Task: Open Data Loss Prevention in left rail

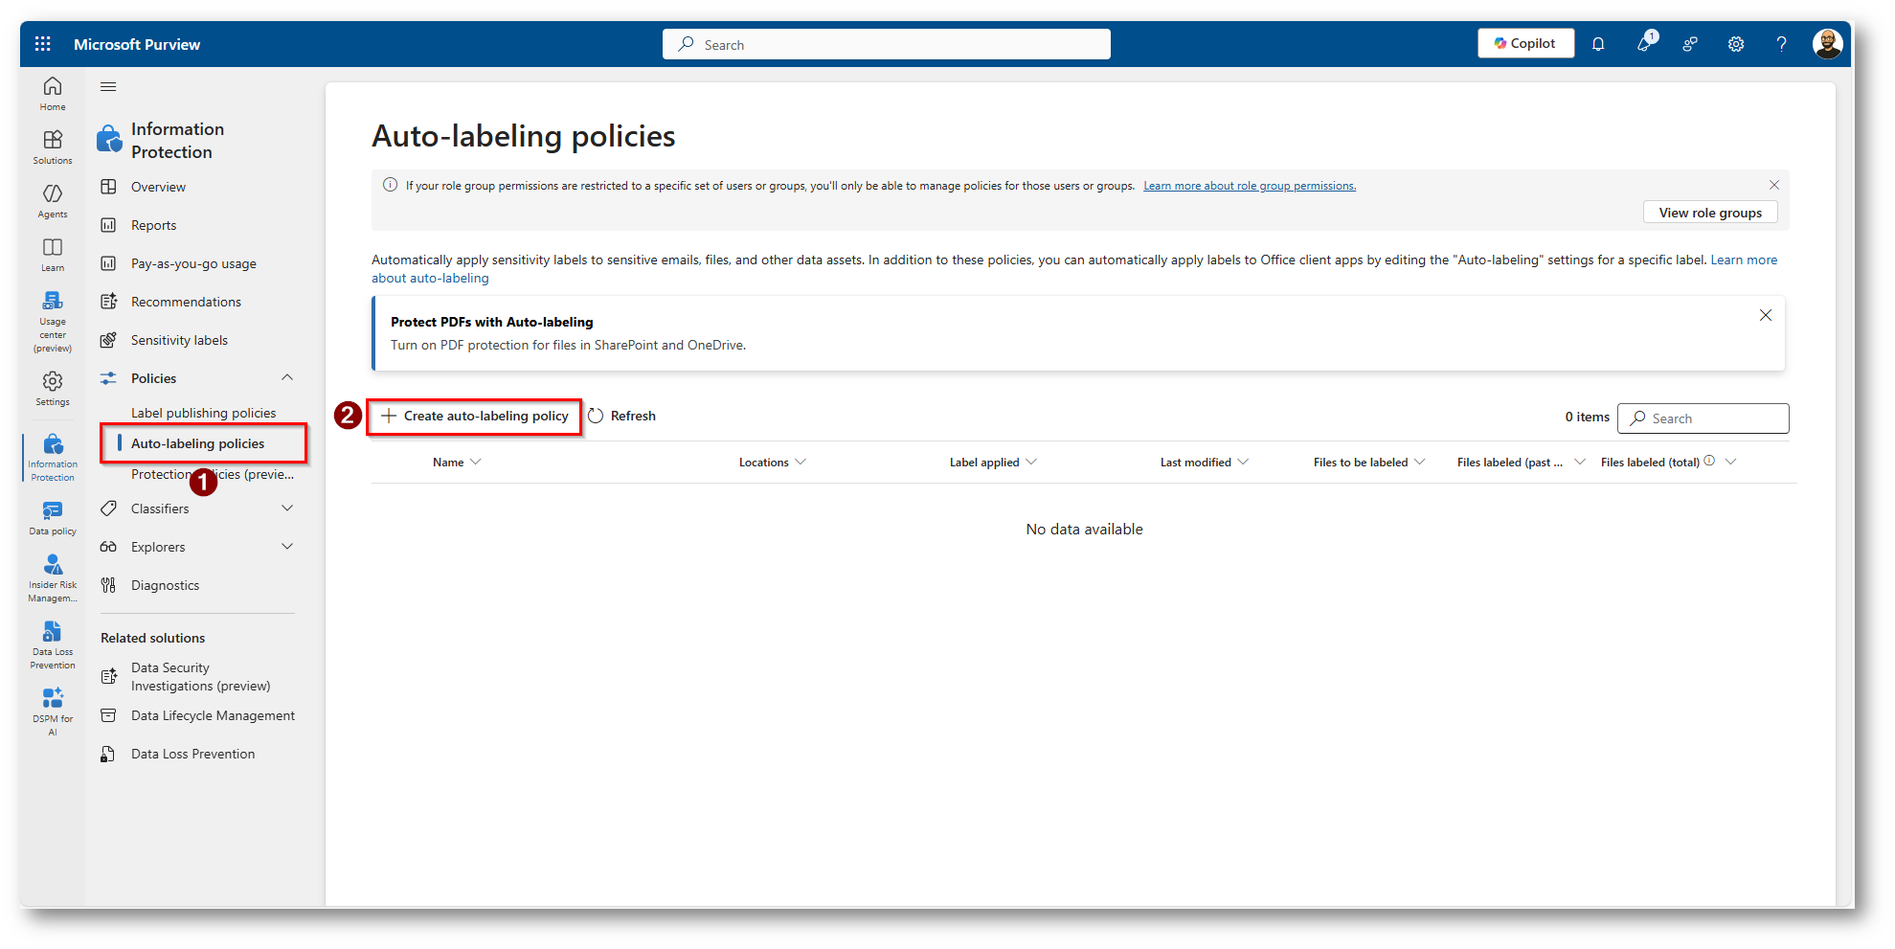Action: point(53,645)
